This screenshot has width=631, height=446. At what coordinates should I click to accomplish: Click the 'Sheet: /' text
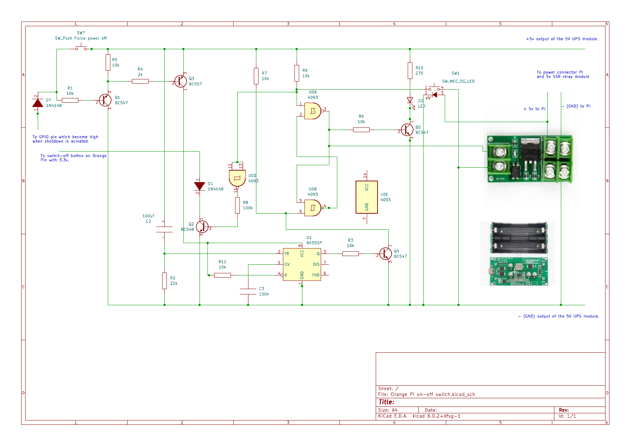388,389
